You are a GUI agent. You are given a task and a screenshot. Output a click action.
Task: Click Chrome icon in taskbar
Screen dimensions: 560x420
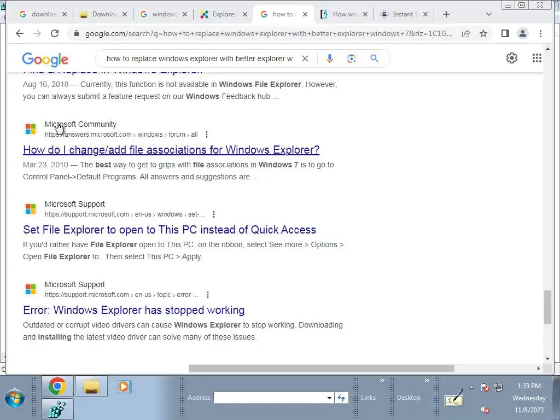coord(57,386)
